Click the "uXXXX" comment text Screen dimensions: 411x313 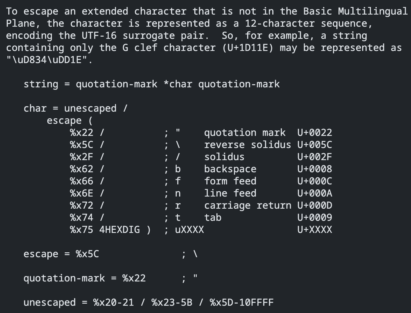tap(189, 230)
